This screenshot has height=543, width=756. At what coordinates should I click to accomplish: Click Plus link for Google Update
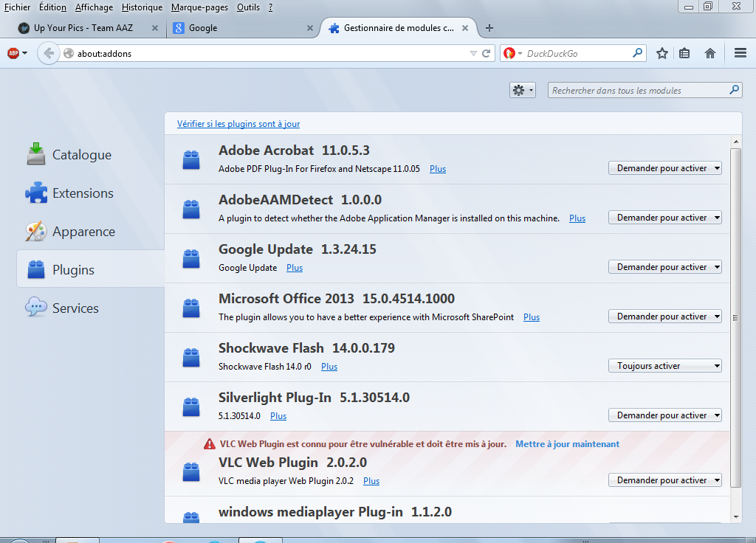(295, 267)
